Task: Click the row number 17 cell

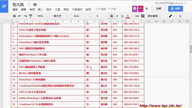Action: click(x=14, y=79)
